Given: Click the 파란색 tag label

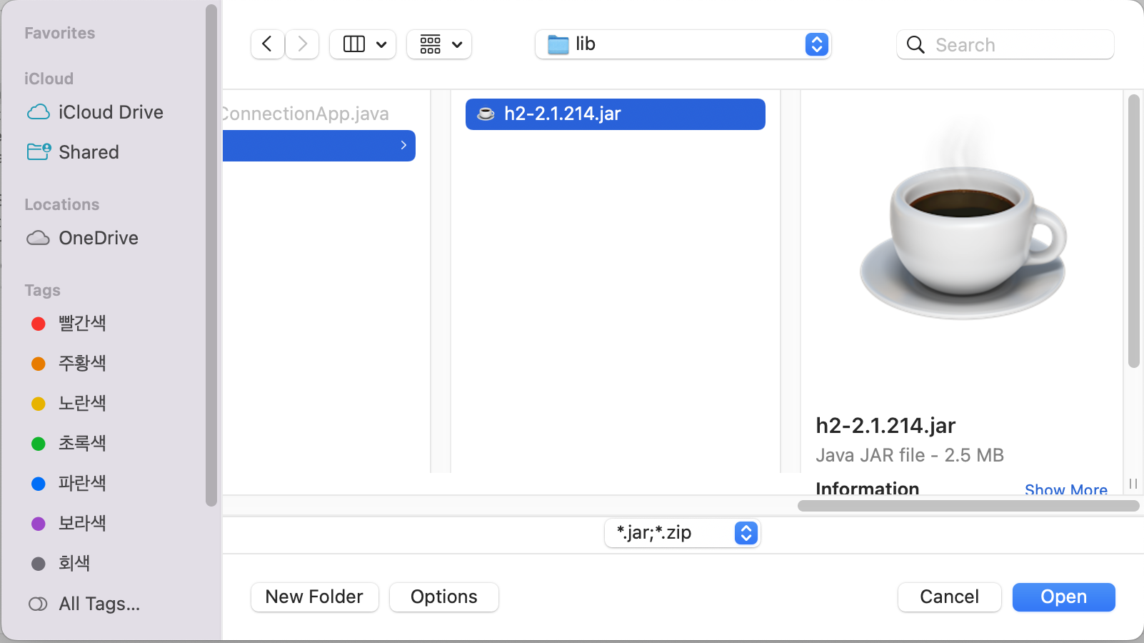Looking at the screenshot, I should [x=82, y=483].
